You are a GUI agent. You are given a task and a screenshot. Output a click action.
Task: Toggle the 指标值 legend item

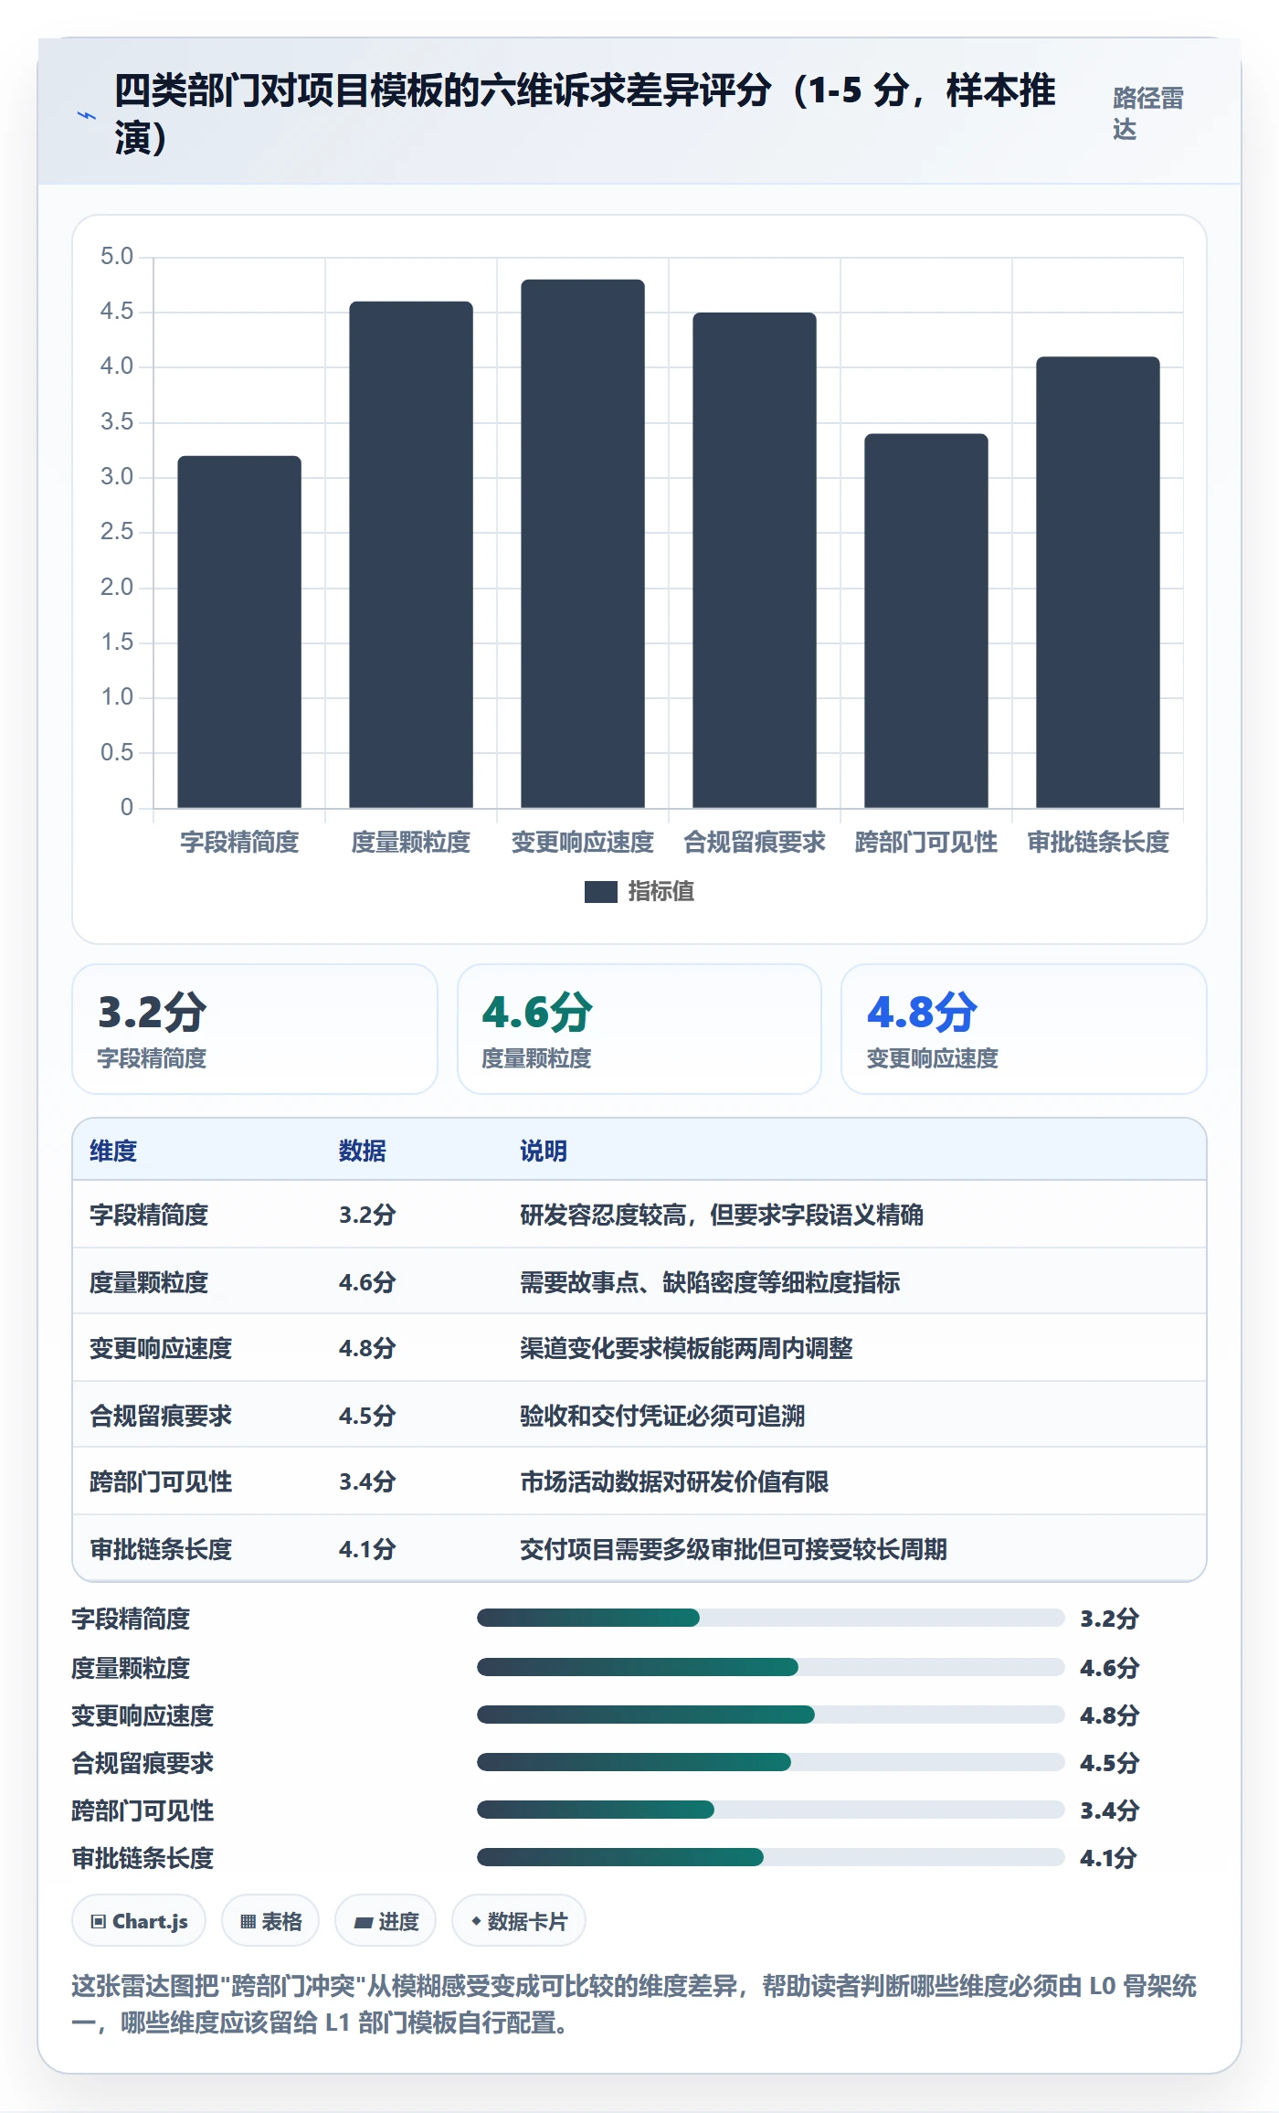point(639,892)
